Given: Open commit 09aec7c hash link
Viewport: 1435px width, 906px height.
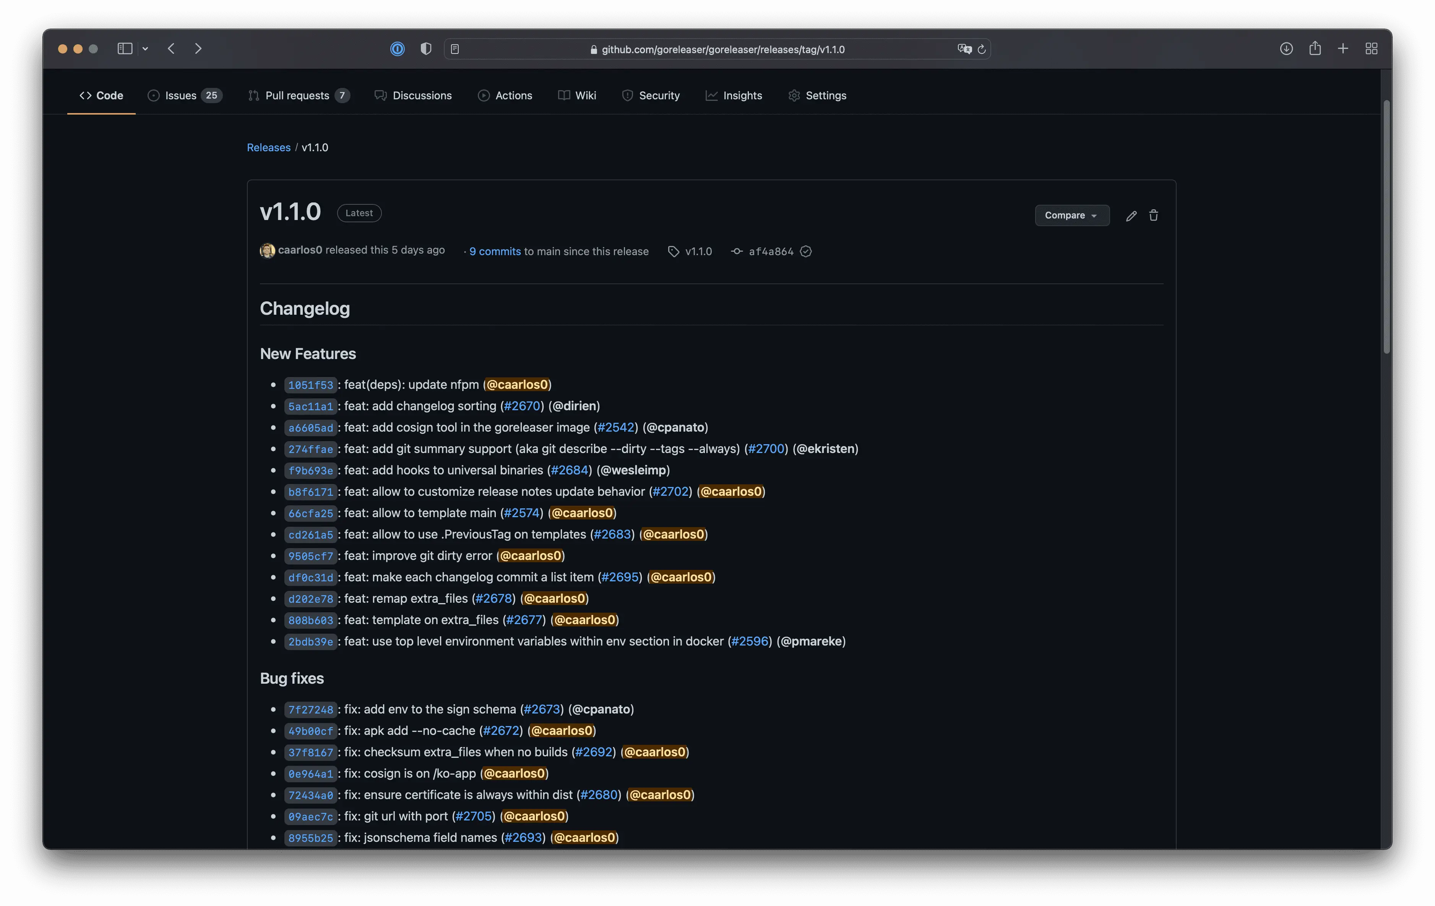Looking at the screenshot, I should click(x=310, y=817).
